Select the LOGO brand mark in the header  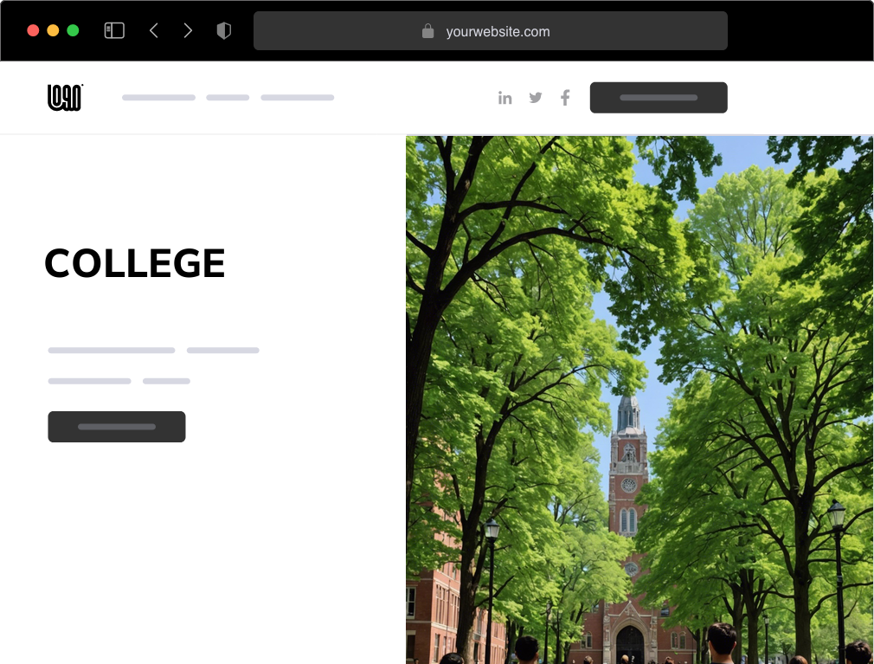64,97
